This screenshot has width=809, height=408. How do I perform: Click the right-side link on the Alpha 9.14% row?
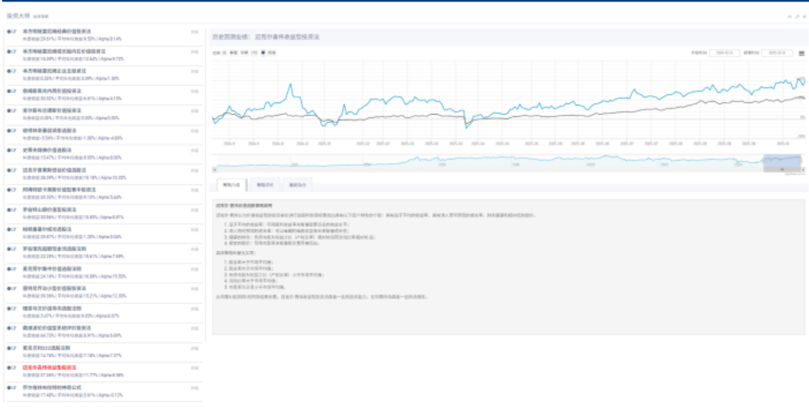[x=194, y=32]
